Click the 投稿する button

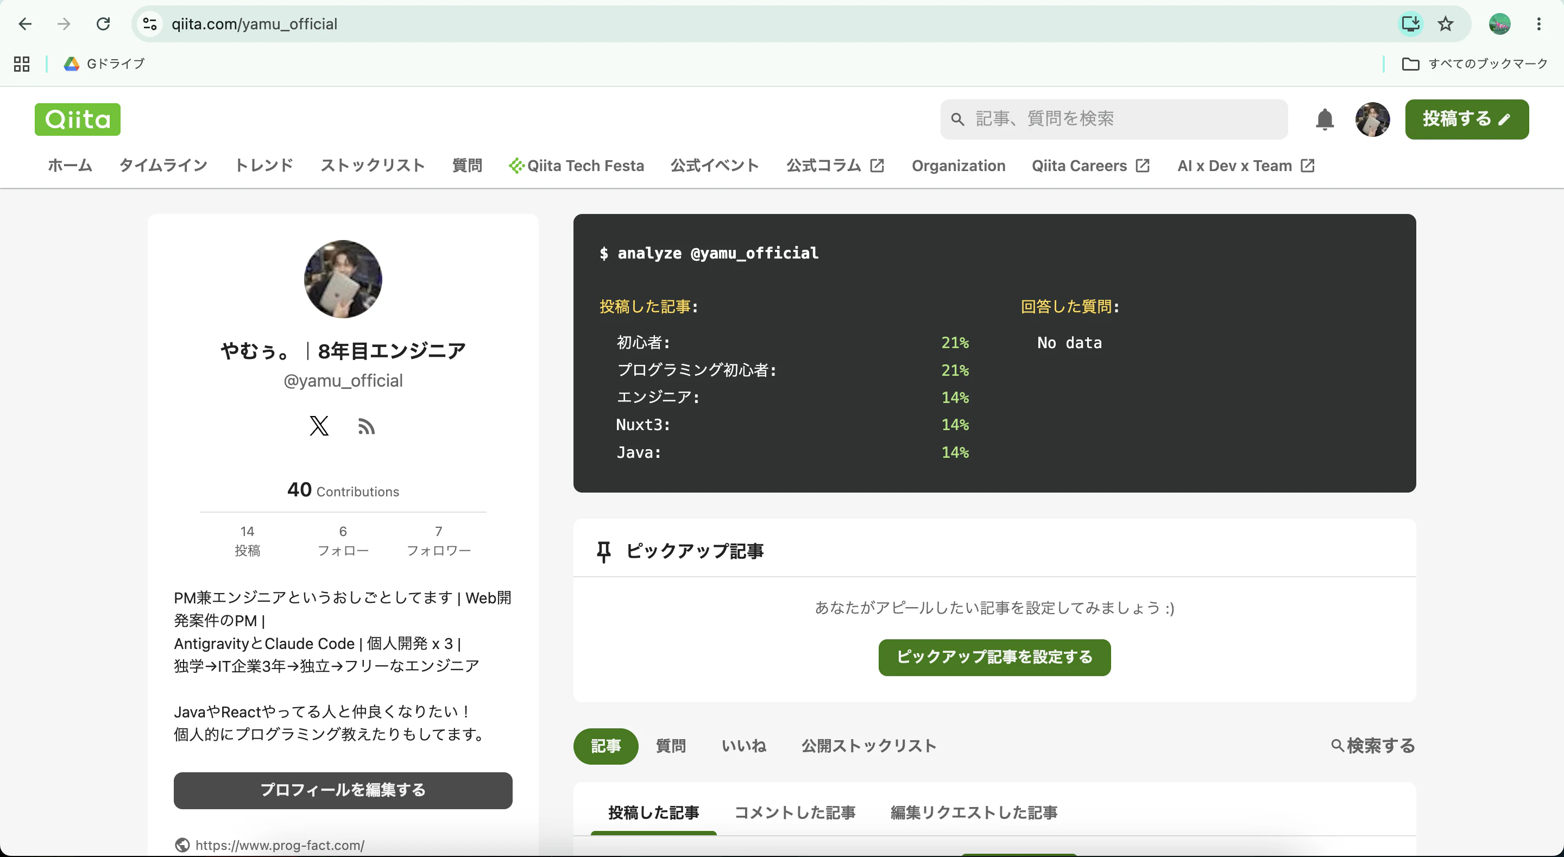click(x=1466, y=119)
